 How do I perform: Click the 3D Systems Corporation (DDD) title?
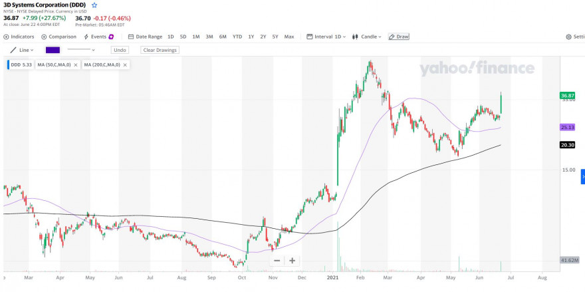pos(45,5)
